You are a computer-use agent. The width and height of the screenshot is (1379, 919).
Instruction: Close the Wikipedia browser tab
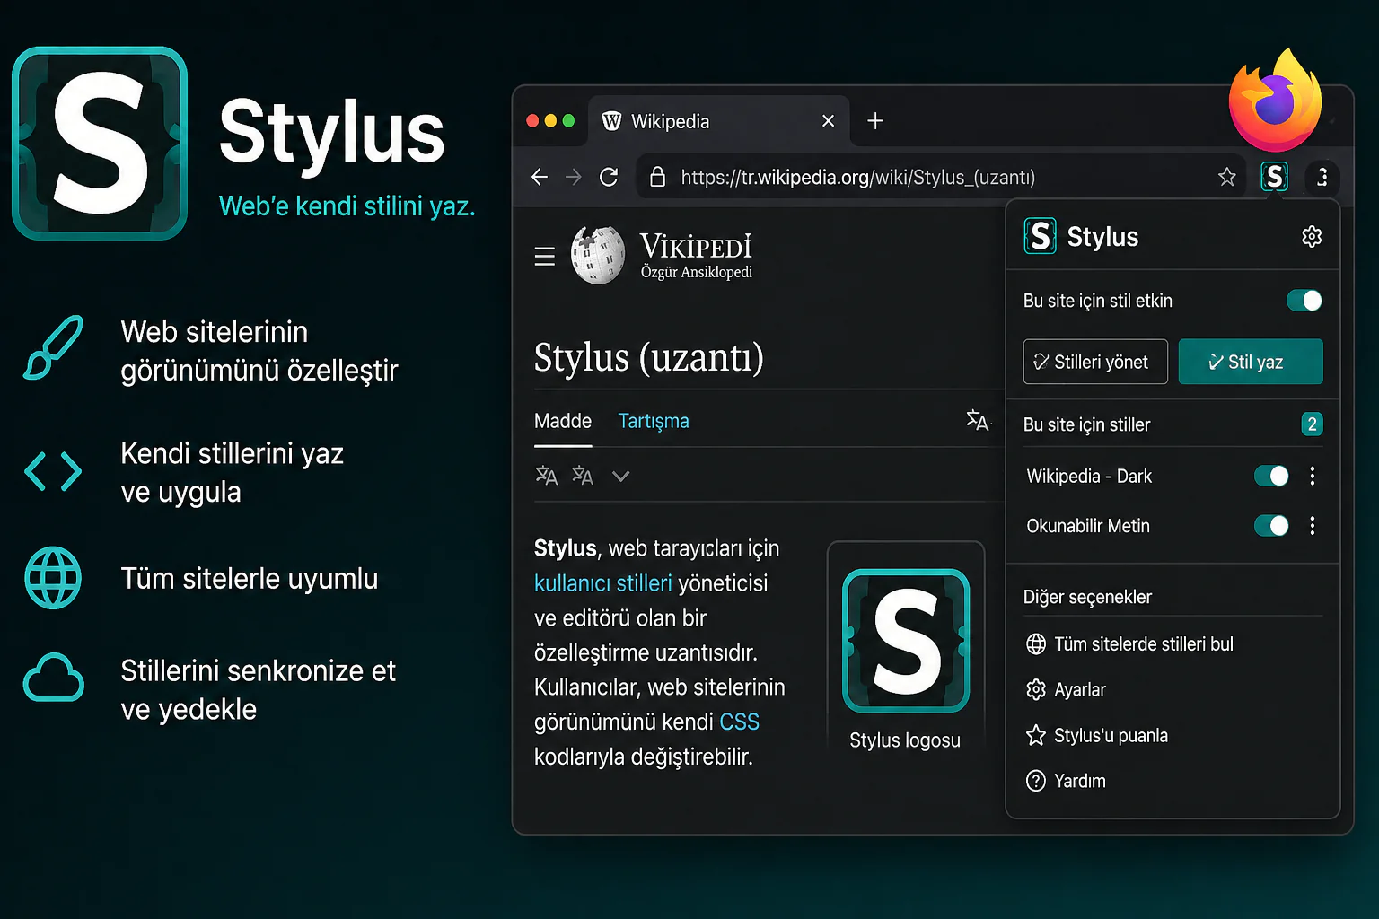point(828,120)
